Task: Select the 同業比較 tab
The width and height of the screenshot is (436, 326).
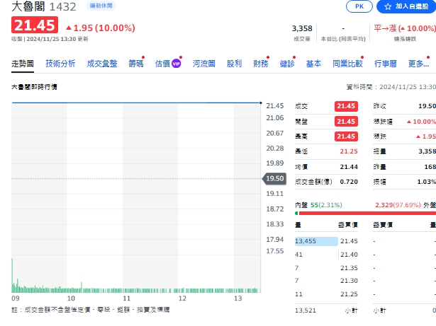Action: click(x=347, y=64)
